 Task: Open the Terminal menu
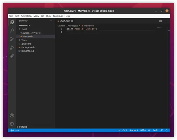(x=58, y=16)
